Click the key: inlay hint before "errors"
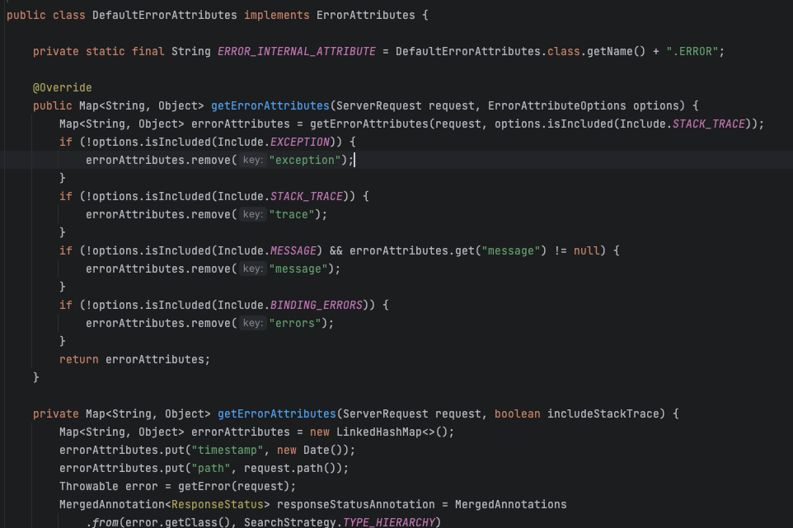 click(253, 324)
